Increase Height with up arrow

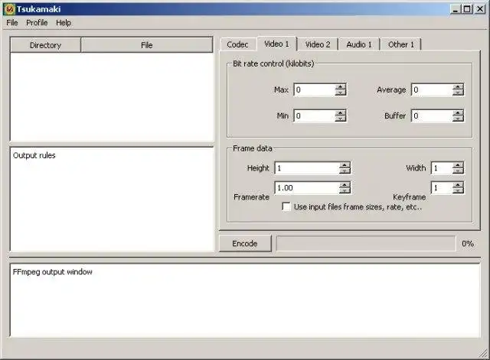(x=345, y=165)
